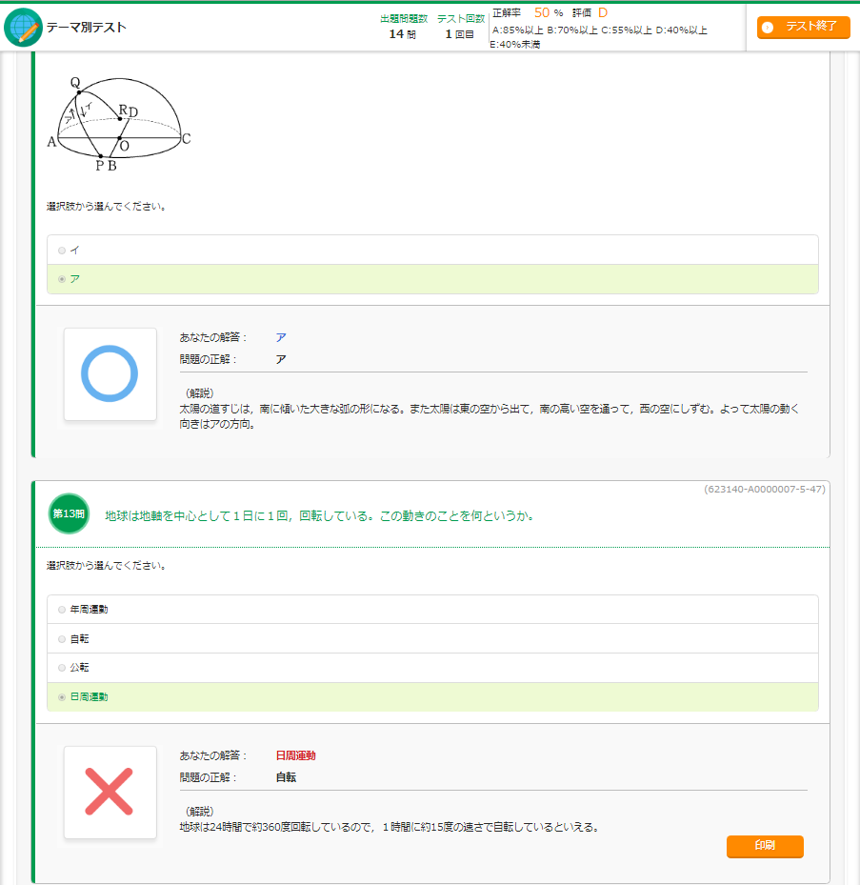Image resolution: width=860 pixels, height=885 pixels.
Task: Click the green 第13問 question badge
Action: [x=69, y=514]
